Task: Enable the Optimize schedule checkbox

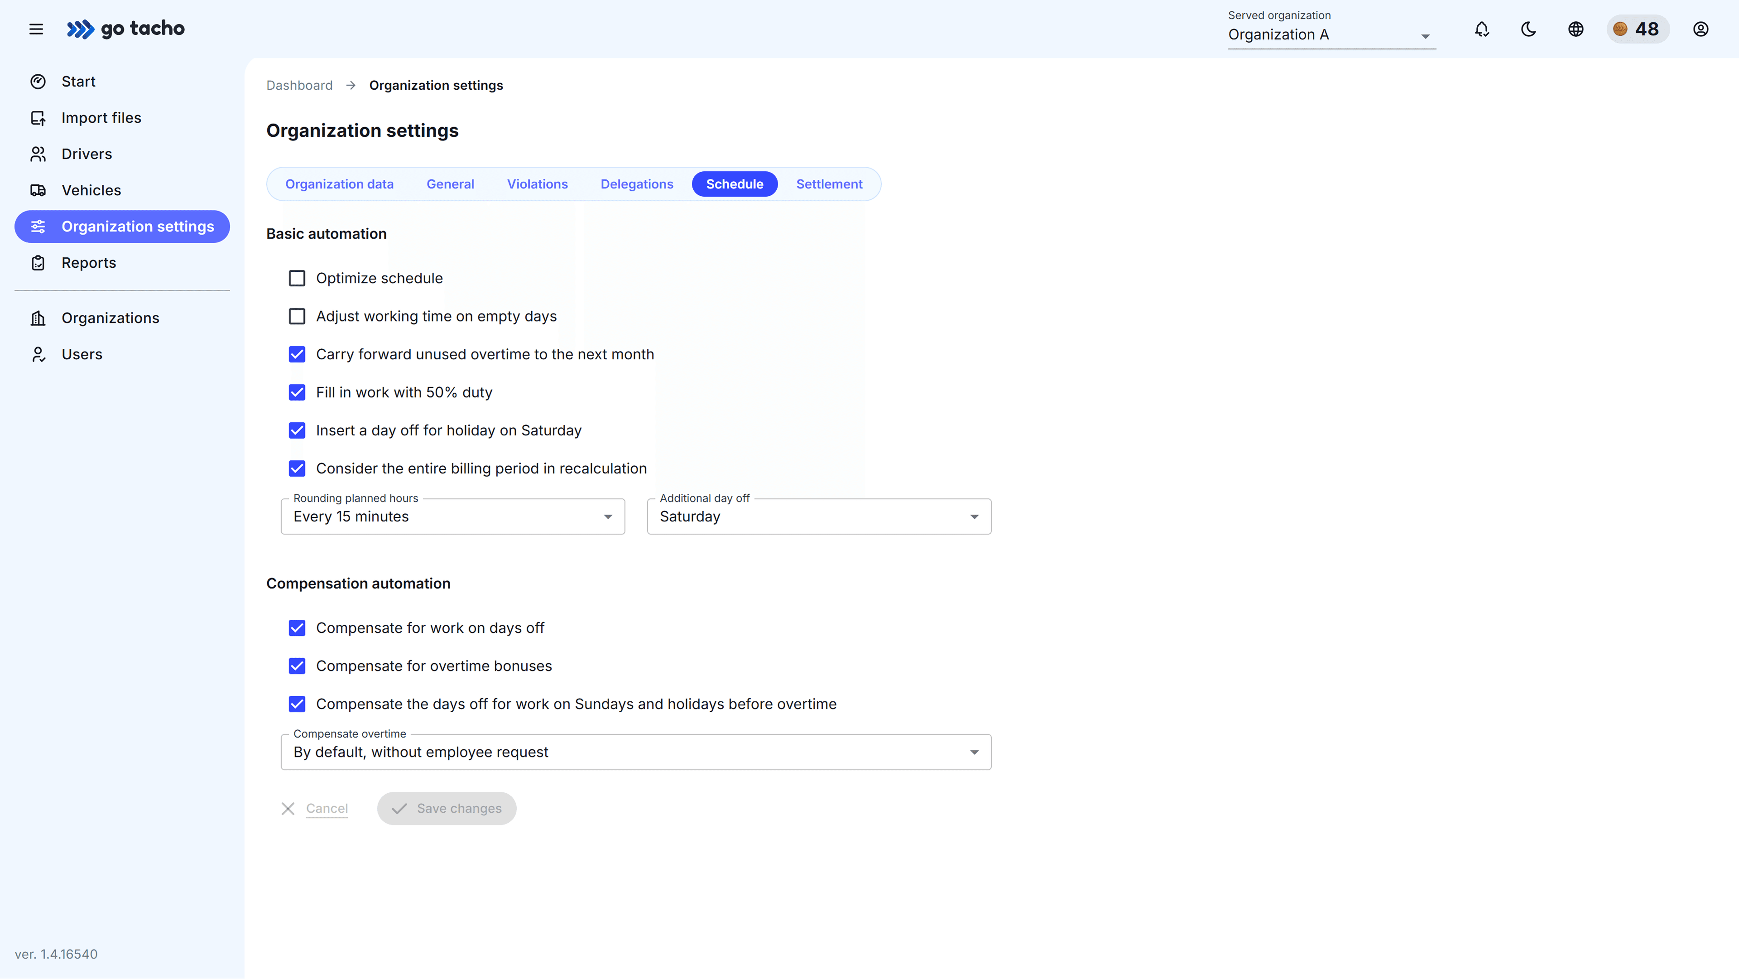Action: pos(297,278)
